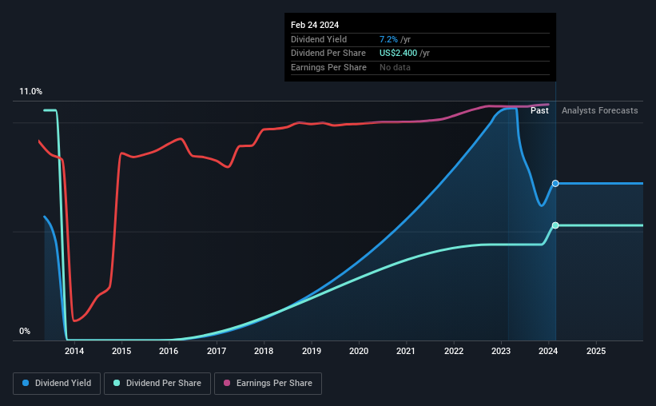Click the blue Dividend Yield legend dot

pos(26,383)
